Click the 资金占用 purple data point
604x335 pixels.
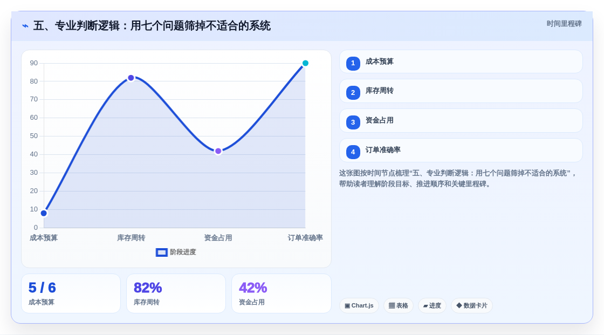(218, 151)
